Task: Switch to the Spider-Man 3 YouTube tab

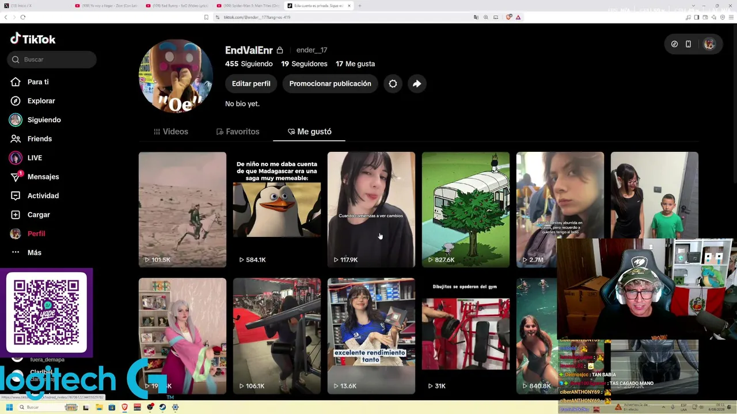Action: click(248, 6)
